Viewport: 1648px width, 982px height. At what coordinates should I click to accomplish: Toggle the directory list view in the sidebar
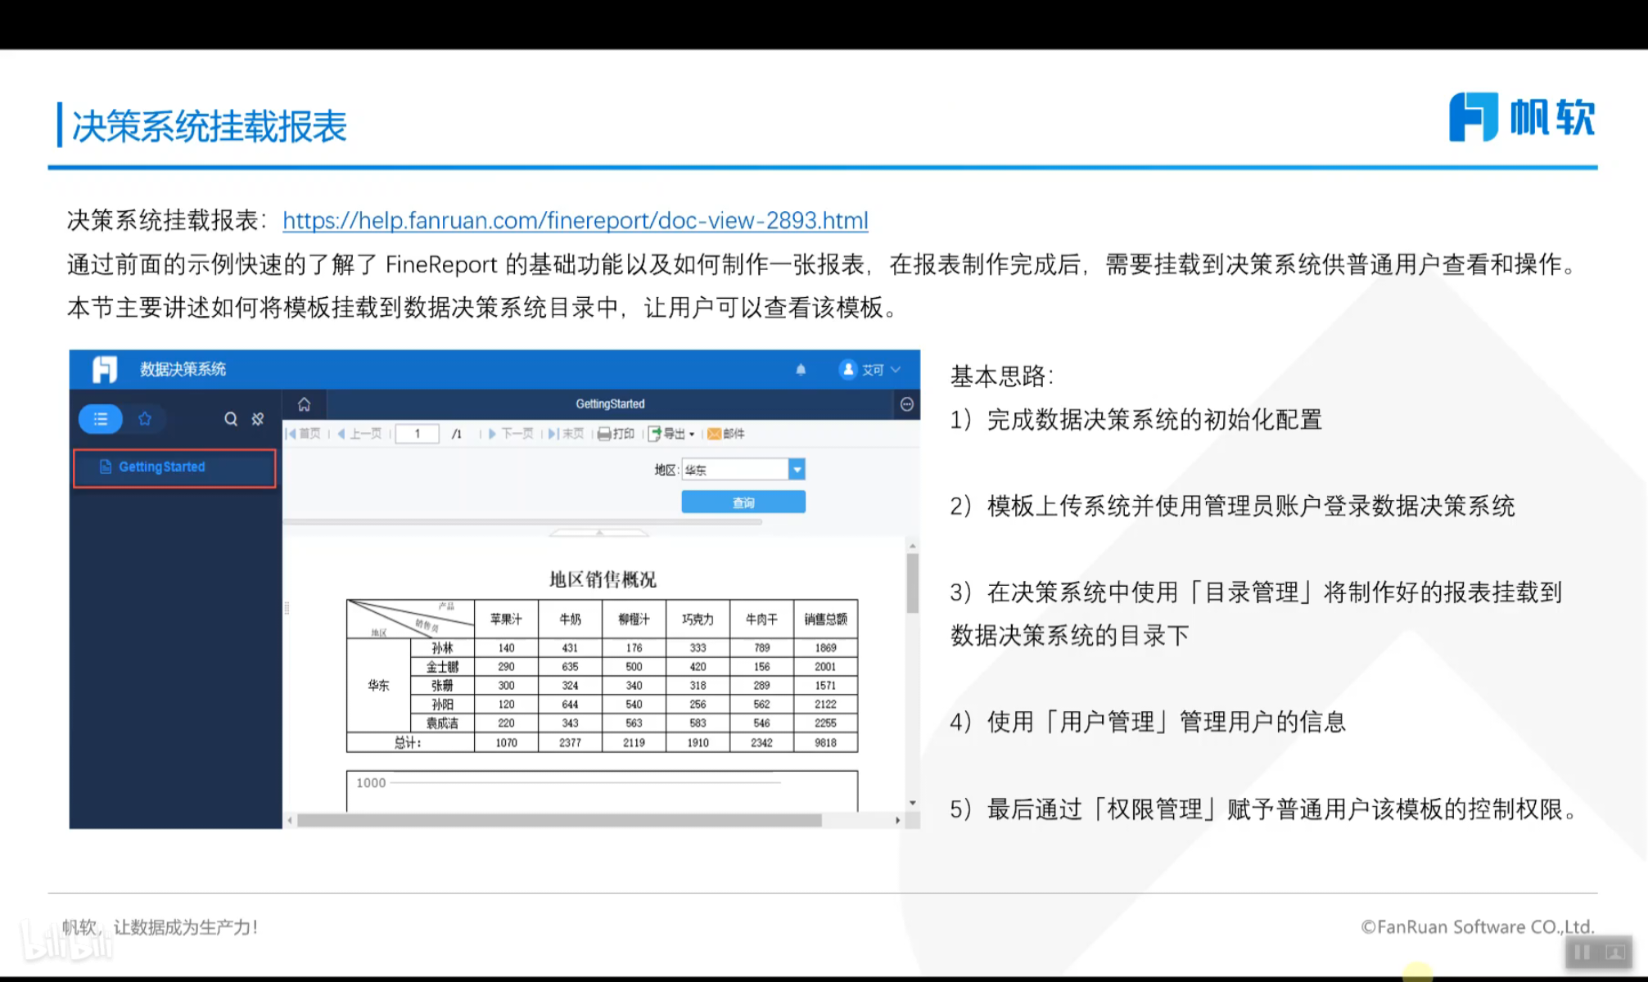(100, 419)
